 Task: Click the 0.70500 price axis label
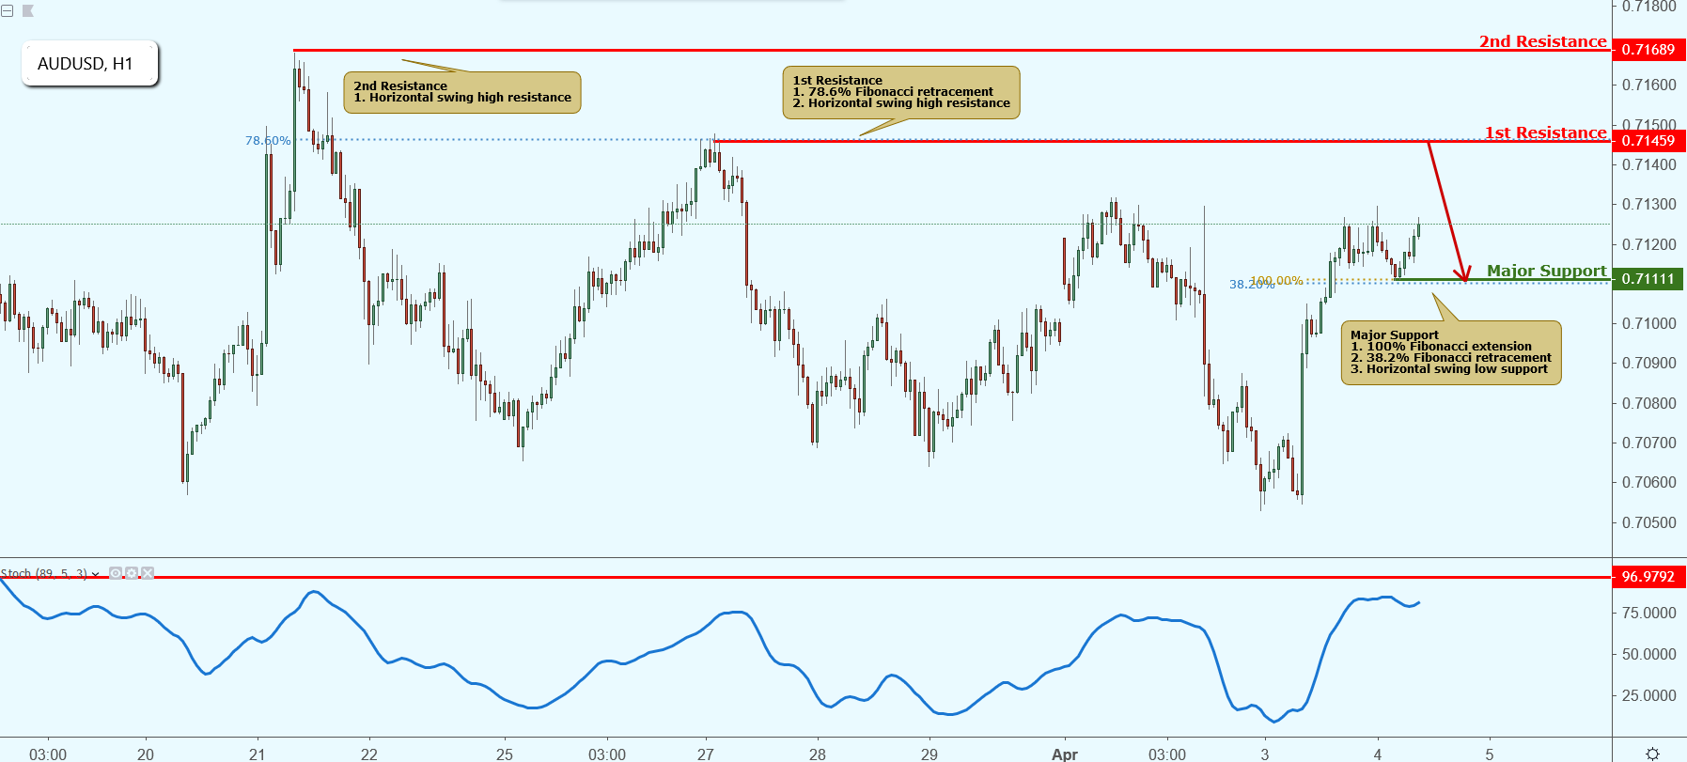(1649, 522)
